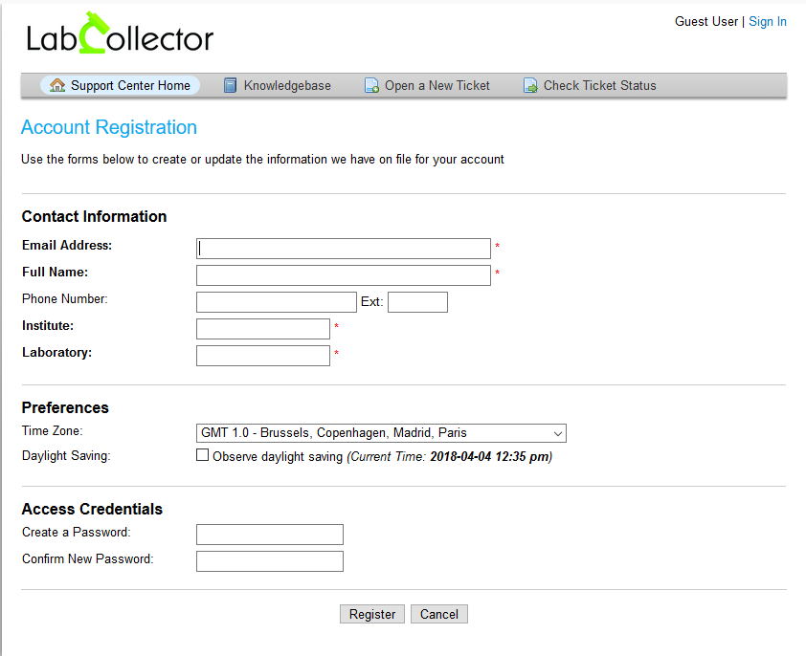Click the Register button
This screenshot has width=806, height=656.
[372, 614]
